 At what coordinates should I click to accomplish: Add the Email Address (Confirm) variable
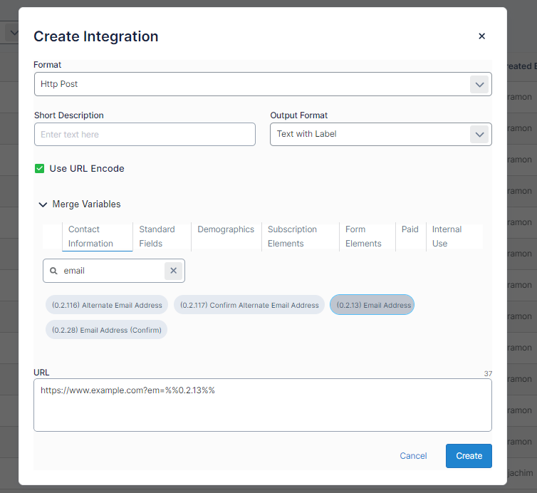107,330
